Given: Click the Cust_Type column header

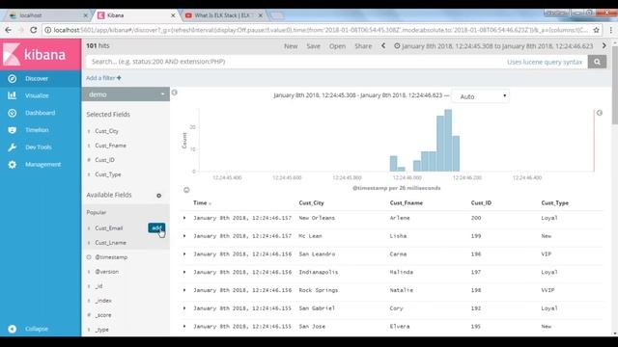Looking at the screenshot, I should coord(554,203).
